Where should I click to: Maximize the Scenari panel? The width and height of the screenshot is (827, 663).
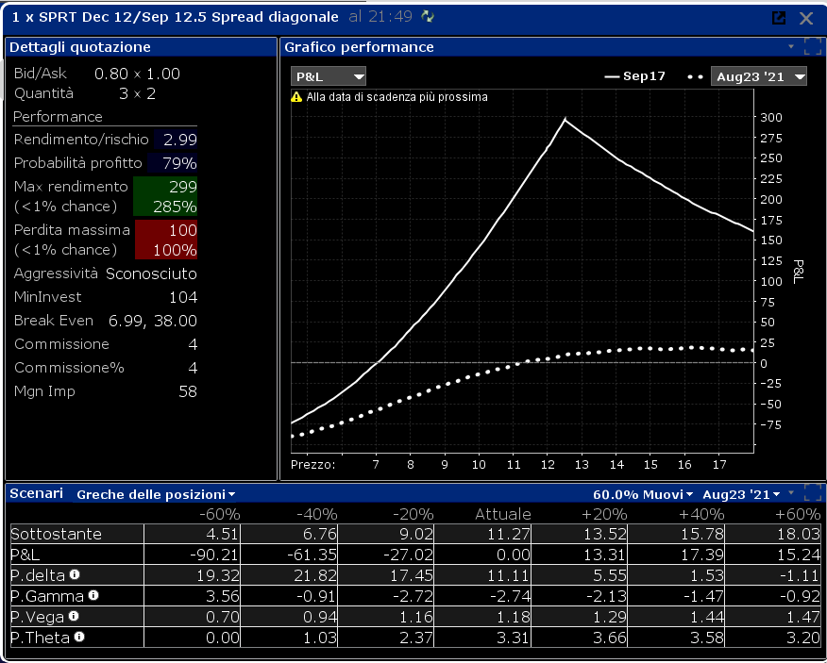813,493
